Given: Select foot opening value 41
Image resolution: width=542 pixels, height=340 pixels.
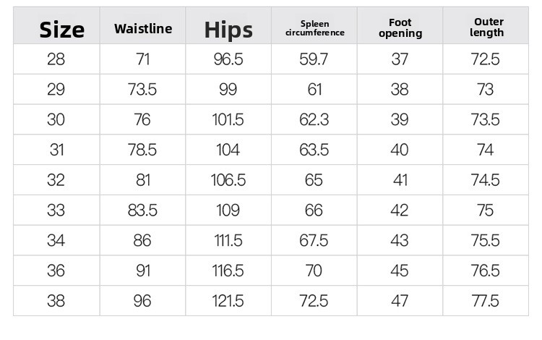Looking at the screenshot, I should pyautogui.click(x=400, y=180).
